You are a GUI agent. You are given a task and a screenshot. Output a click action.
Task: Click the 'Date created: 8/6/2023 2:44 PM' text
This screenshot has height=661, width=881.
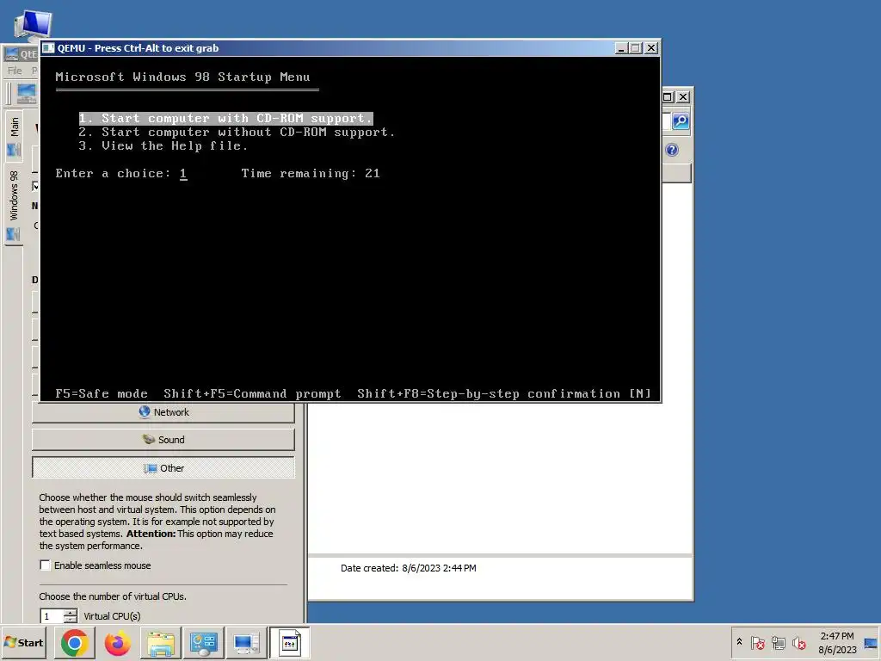point(409,568)
